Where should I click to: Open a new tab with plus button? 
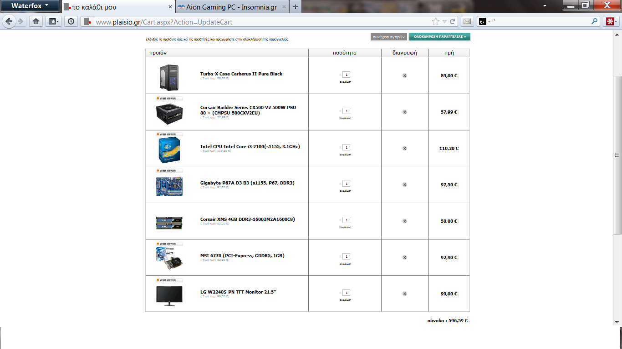296,7
